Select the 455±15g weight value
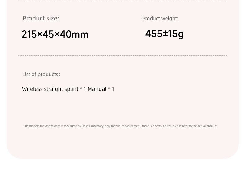 click(x=164, y=34)
